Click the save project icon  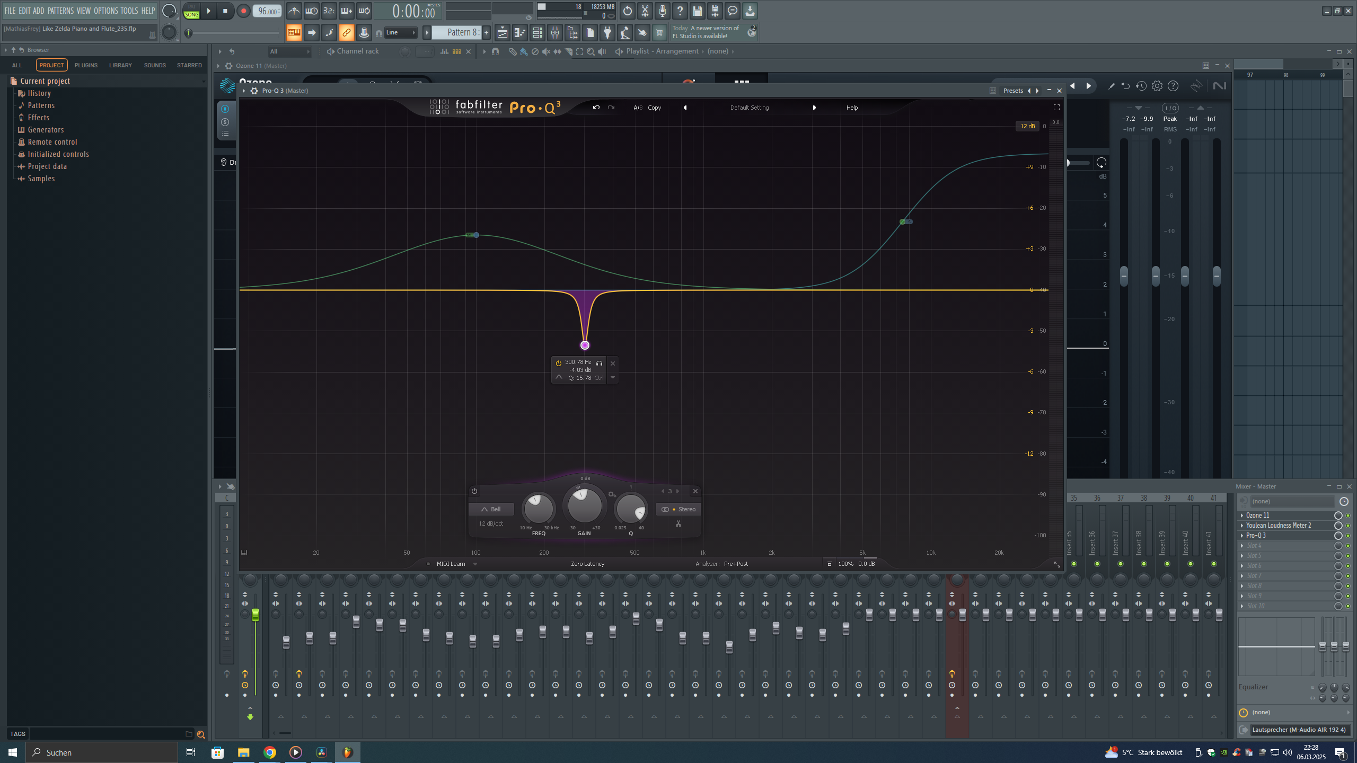[697, 11]
